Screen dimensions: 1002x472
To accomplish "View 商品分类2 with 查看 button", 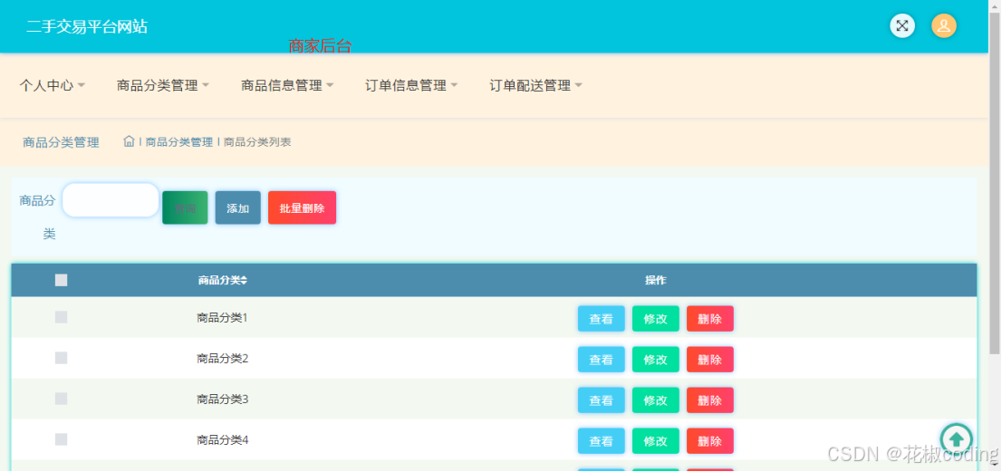I will pos(602,360).
